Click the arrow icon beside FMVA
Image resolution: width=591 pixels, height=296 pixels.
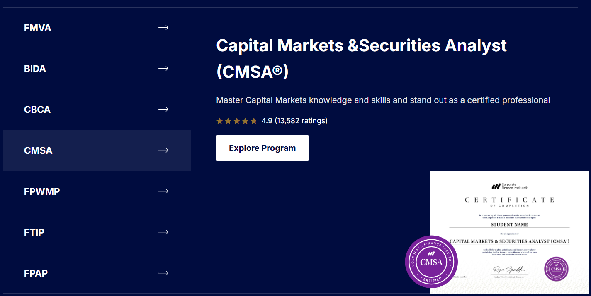click(163, 28)
